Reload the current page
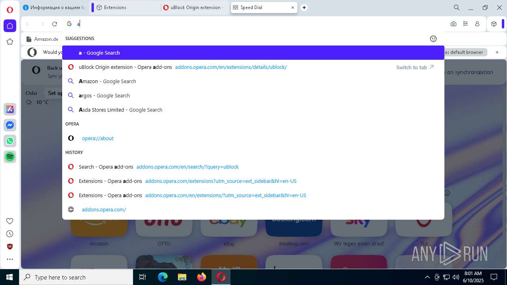507x285 pixels. [55, 24]
